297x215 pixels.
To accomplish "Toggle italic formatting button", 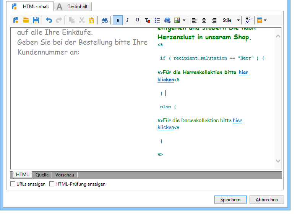I will click(127, 20).
